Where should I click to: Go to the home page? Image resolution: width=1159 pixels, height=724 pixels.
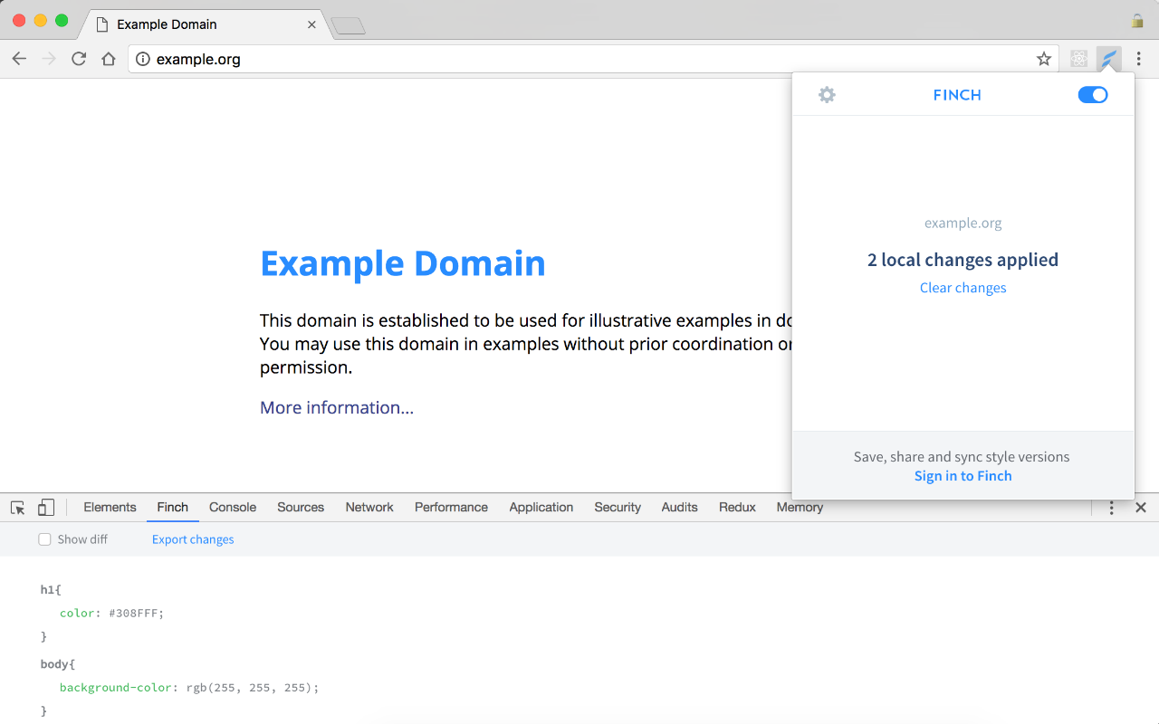pyautogui.click(x=109, y=59)
